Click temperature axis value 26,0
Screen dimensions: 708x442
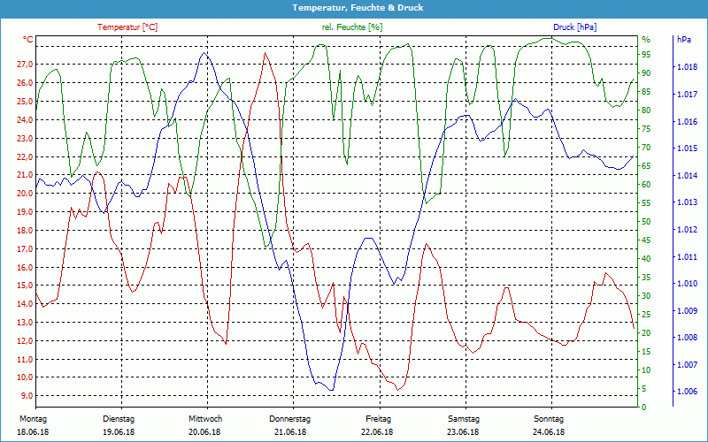pos(25,83)
